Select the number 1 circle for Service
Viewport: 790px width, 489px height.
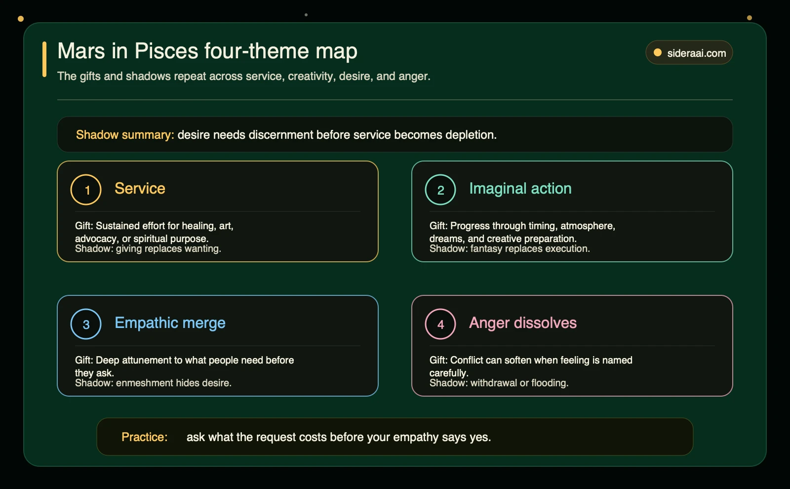[x=86, y=190]
